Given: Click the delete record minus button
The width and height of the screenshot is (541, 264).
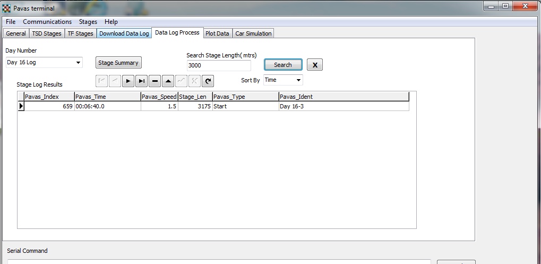Looking at the screenshot, I should [155, 81].
